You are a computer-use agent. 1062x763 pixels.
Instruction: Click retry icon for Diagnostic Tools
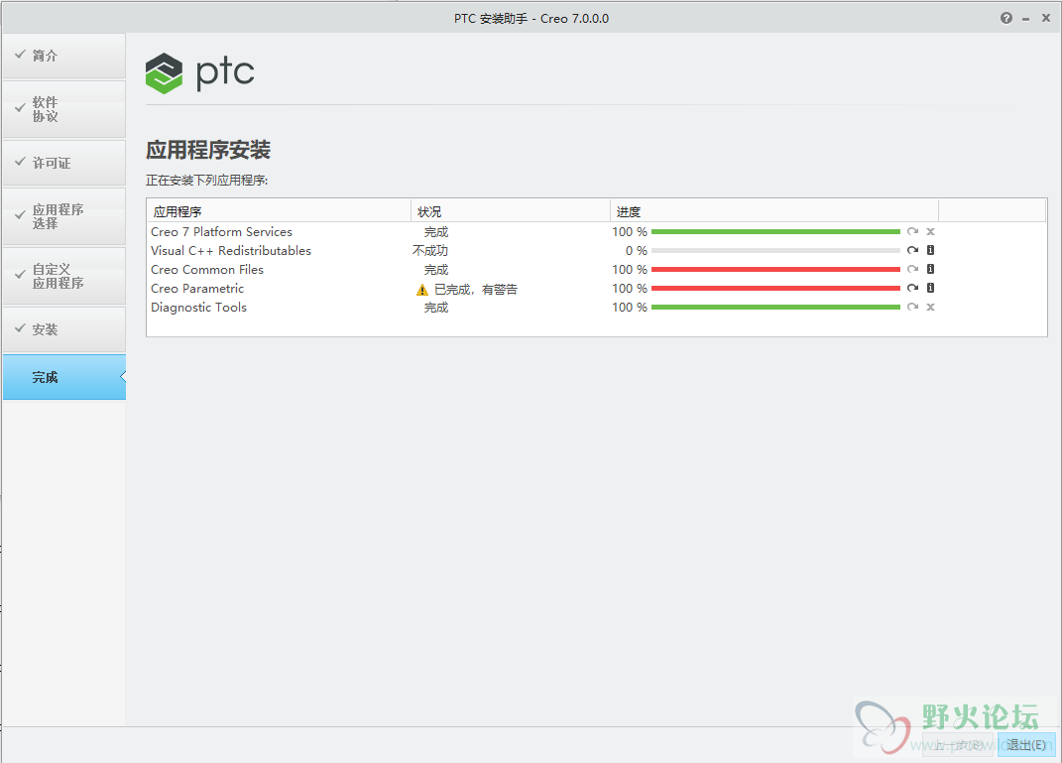(x=913, y=307)
